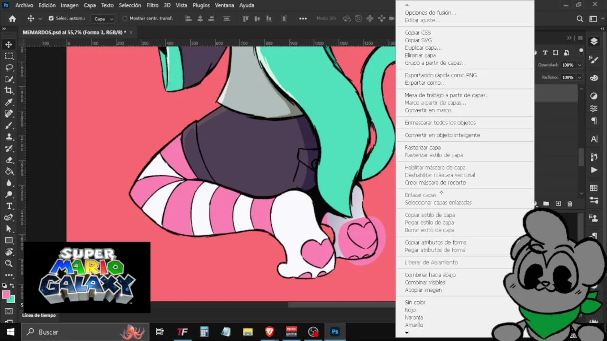Open the Character panel icon
The image size is (607, 341).
coord(594,139)
